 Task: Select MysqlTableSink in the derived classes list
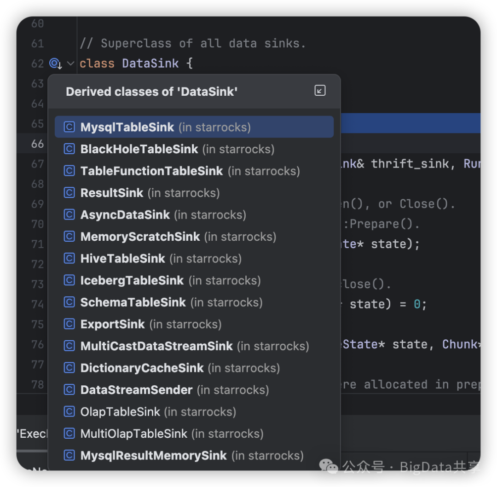click(194, 127)
